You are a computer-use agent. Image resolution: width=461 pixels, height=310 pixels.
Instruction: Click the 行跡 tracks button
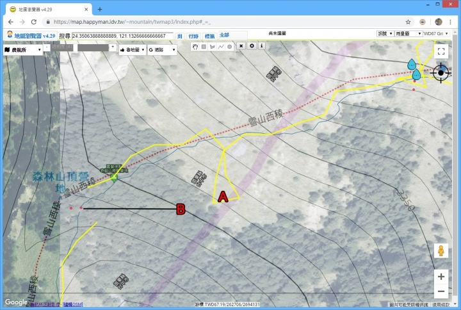click(x=193, y=36)
